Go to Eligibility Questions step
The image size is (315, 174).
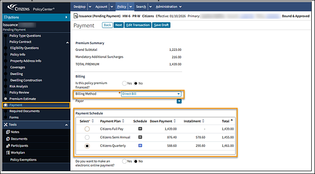coord(24,48)
